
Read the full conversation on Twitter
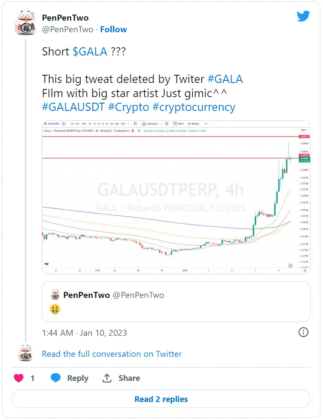click(112, 354)
